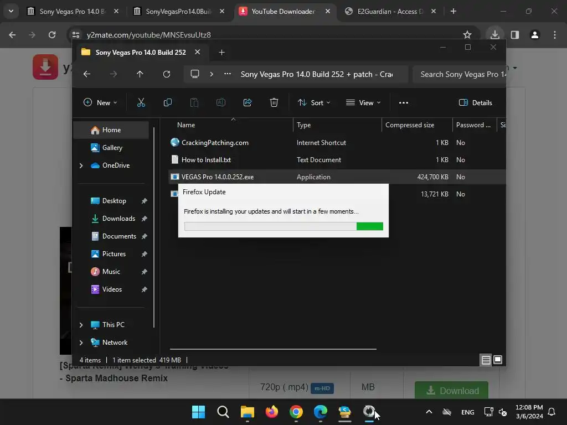The width and height of the screenshot is (567, 425).
Task: Select Sony Vegas Pro 14.0 Build 252 Explorer tab
Action: [140, 53]
